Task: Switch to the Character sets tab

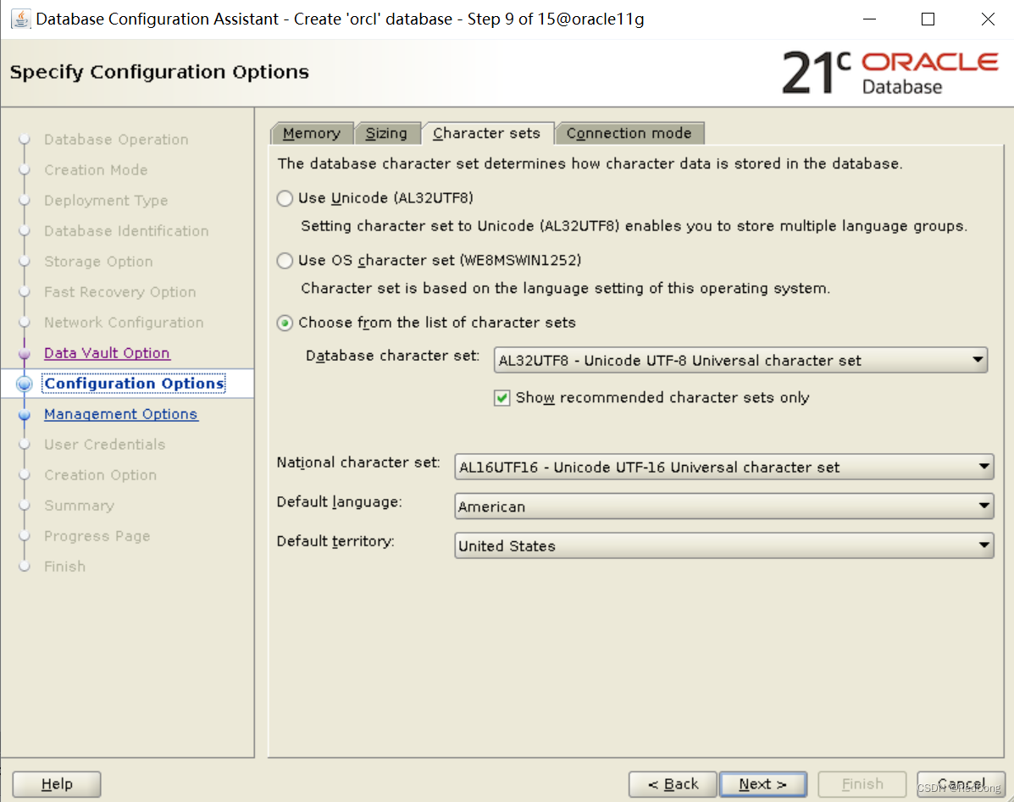Action: pos(487,133)
